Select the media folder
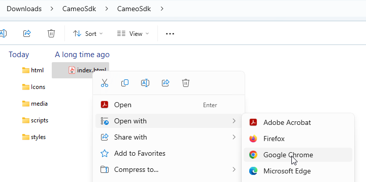 [35, 104]
